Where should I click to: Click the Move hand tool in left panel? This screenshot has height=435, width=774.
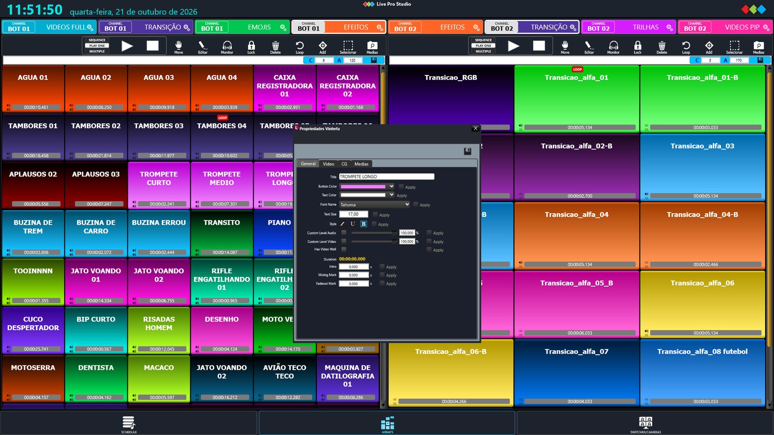point(179,46)
